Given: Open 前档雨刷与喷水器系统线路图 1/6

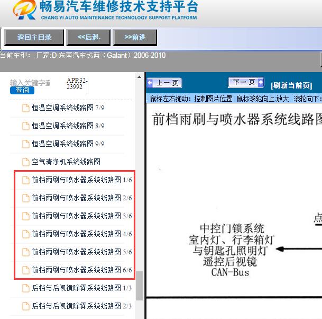Looking at the screenshot, I should tap(82, 180).
